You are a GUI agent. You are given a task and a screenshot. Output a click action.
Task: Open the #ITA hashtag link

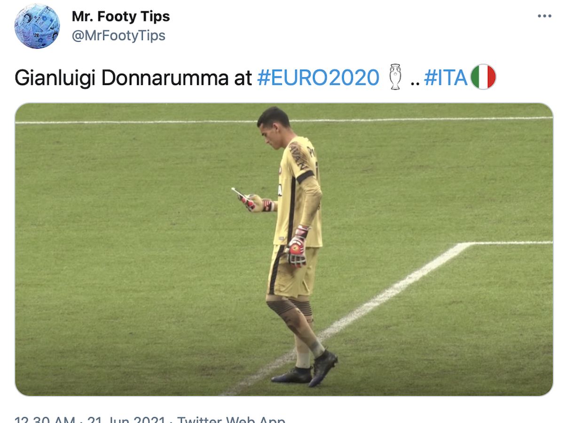point(446,78)
